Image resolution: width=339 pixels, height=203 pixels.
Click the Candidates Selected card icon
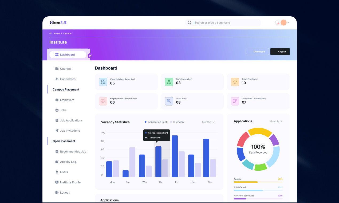(103, 82)
